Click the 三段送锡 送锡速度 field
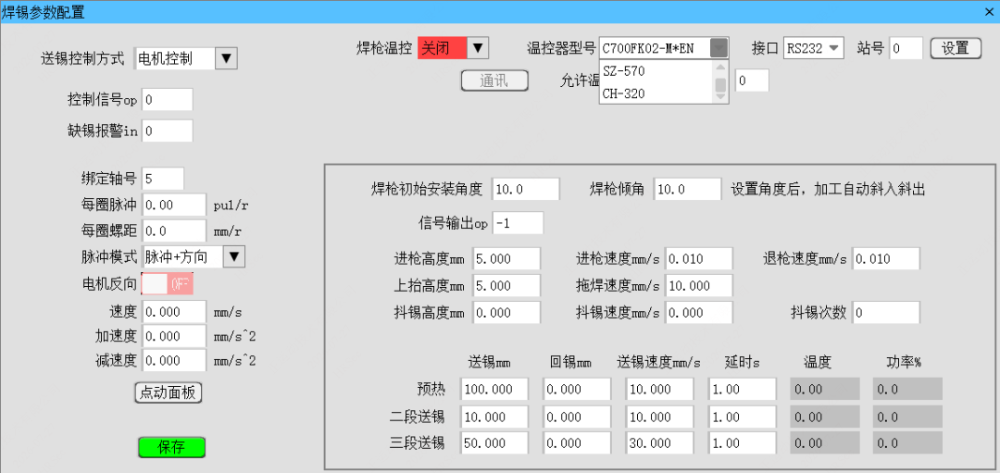 (x=659, y=443)
